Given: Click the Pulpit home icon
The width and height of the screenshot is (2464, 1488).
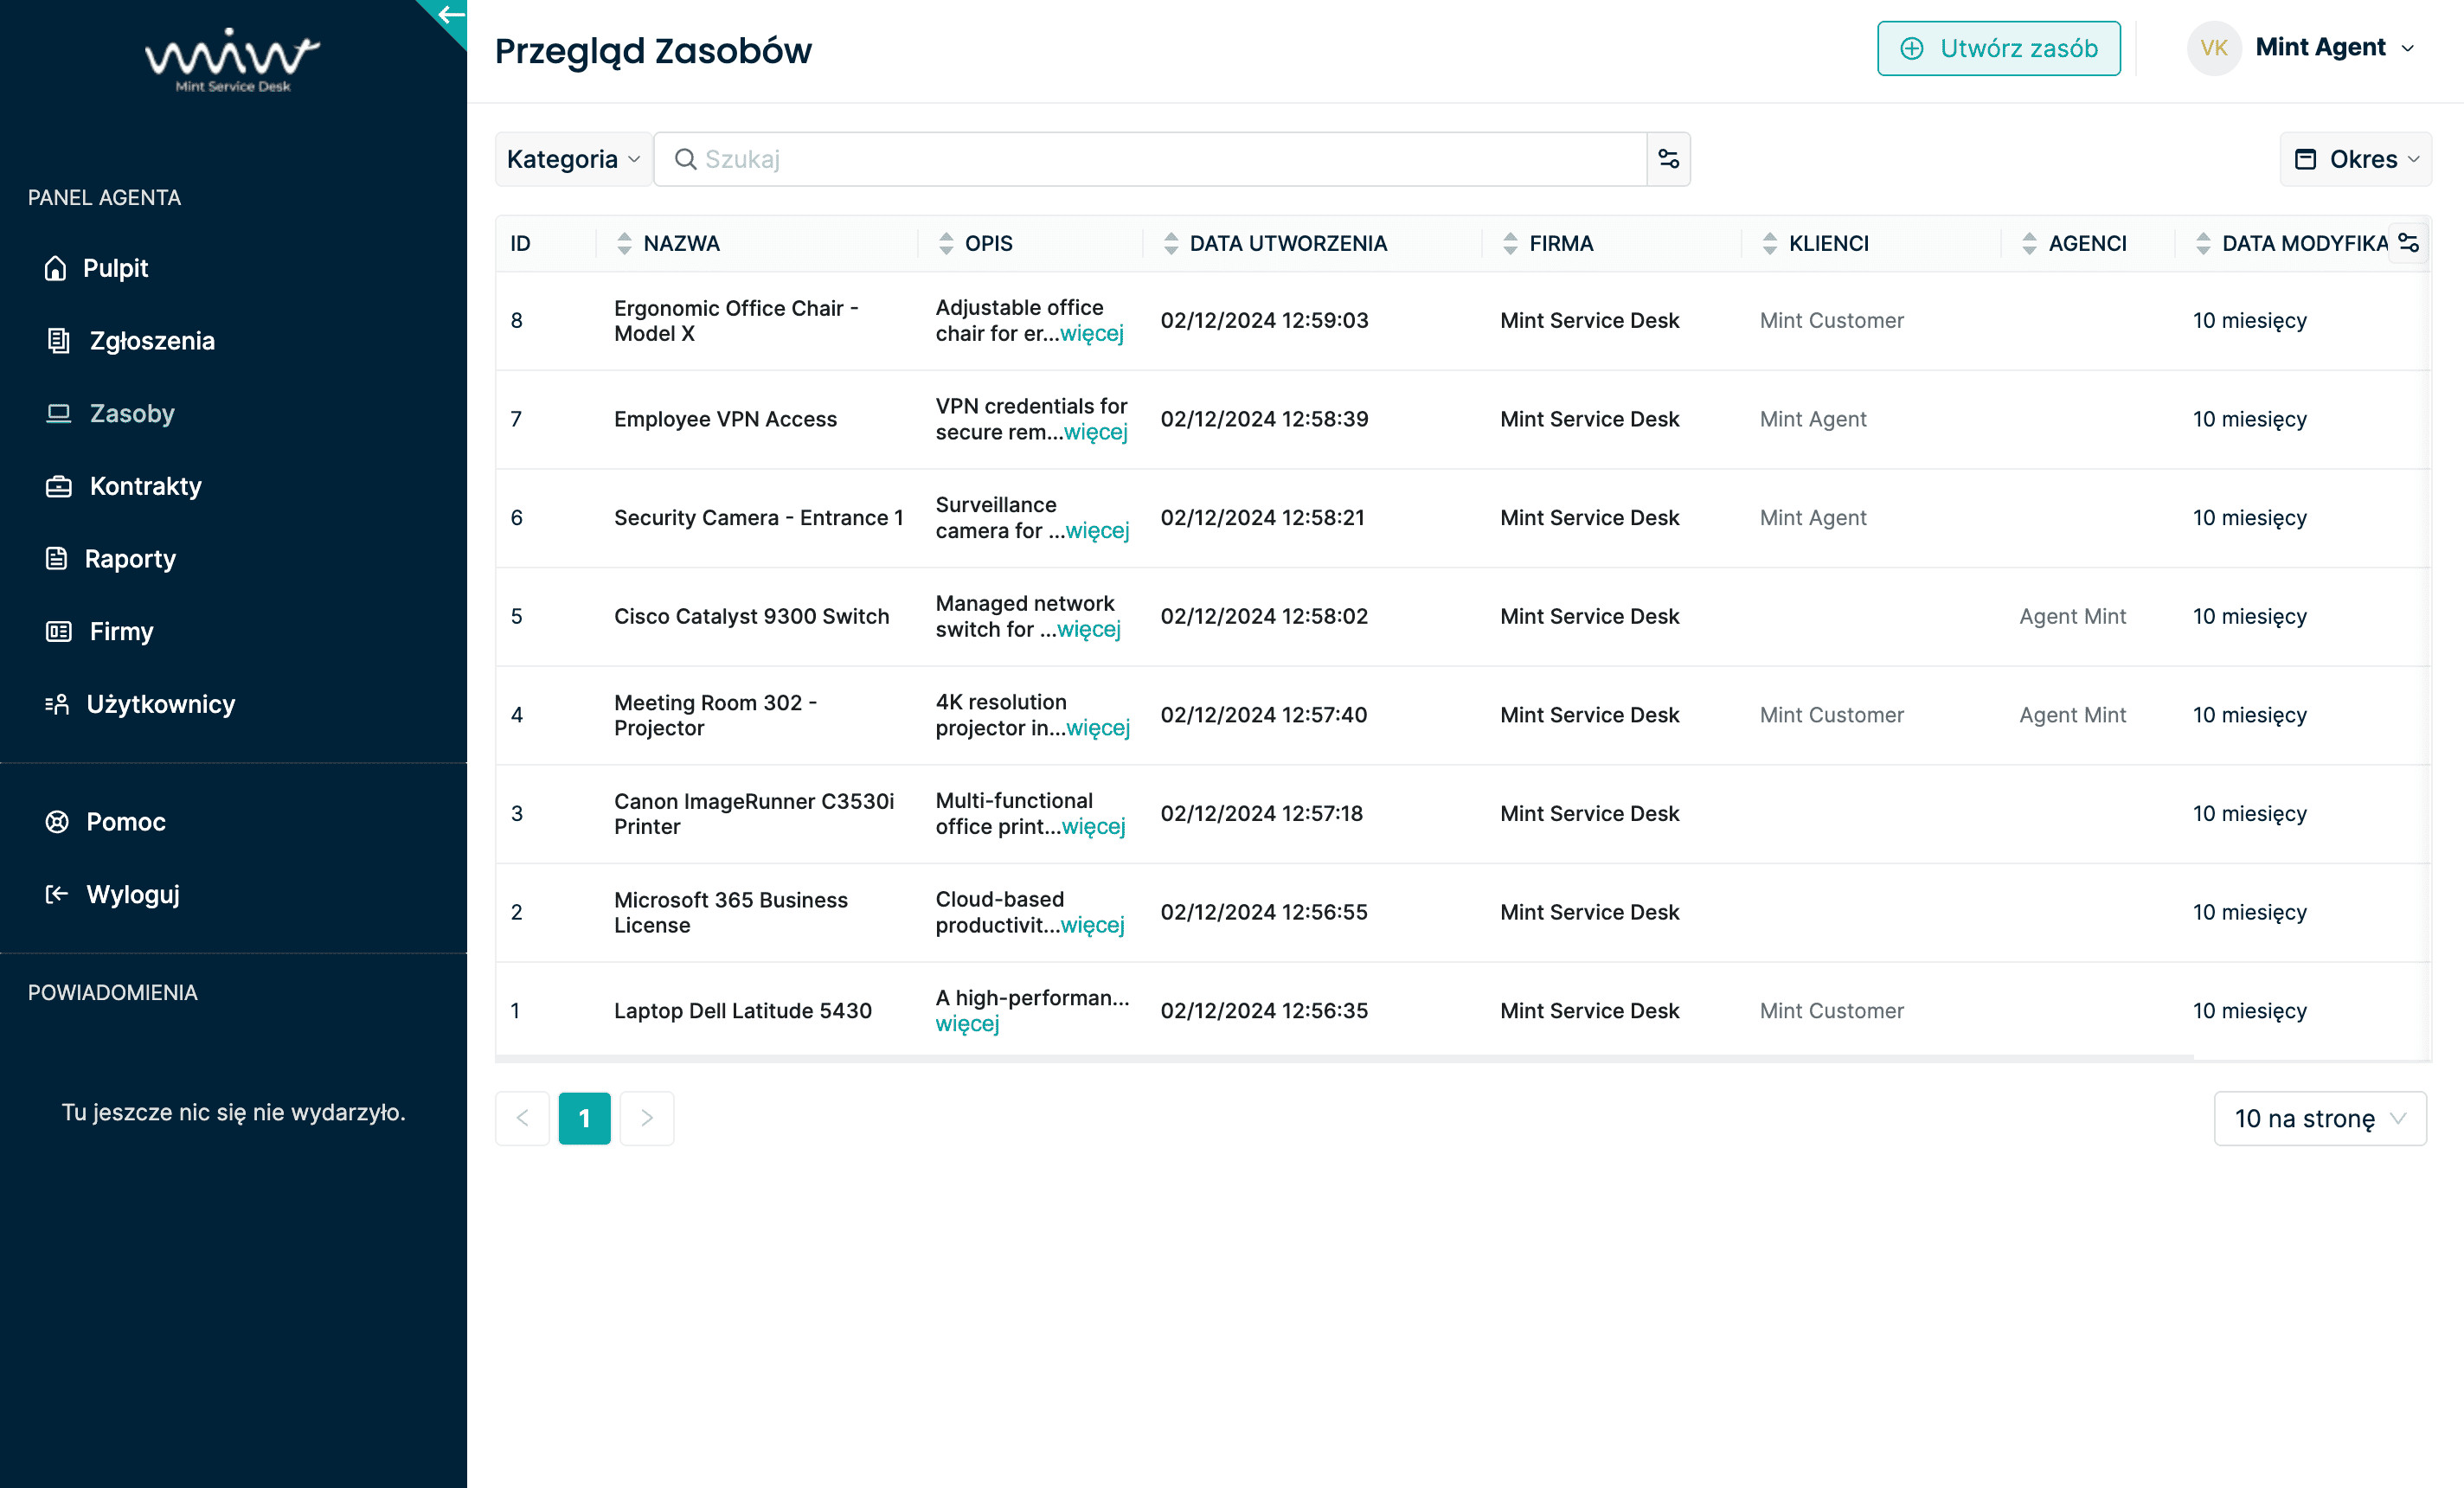Looking at the screenshot, I should tap(56, 268).
